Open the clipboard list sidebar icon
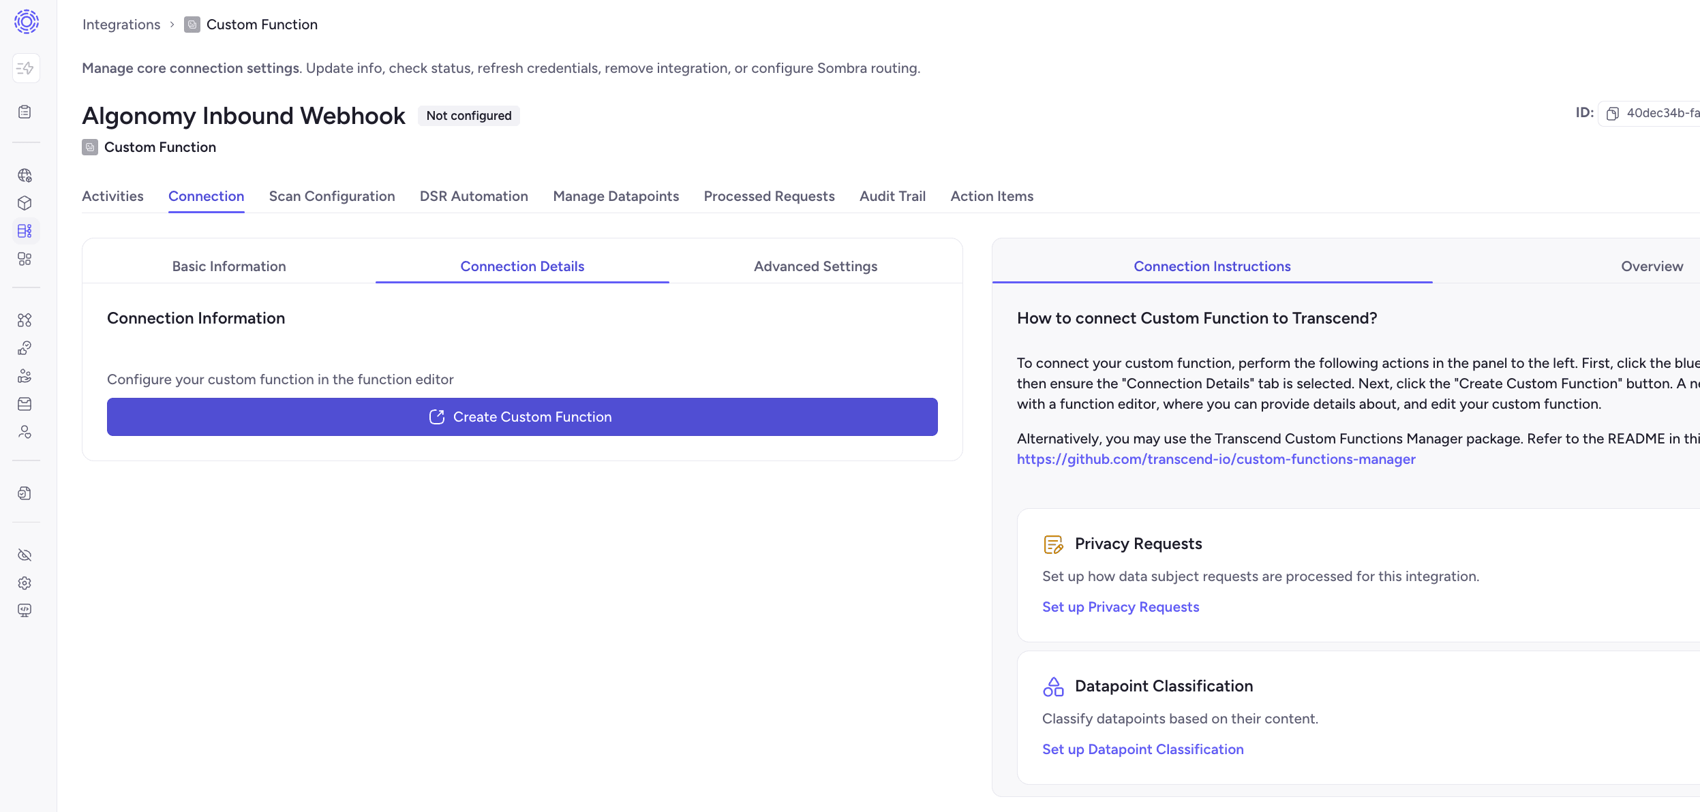This screenshot has width=1700, height=812. [25, 112]
